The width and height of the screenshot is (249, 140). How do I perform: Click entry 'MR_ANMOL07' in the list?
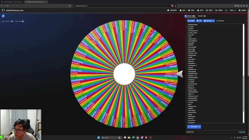[x=193, y=41]
